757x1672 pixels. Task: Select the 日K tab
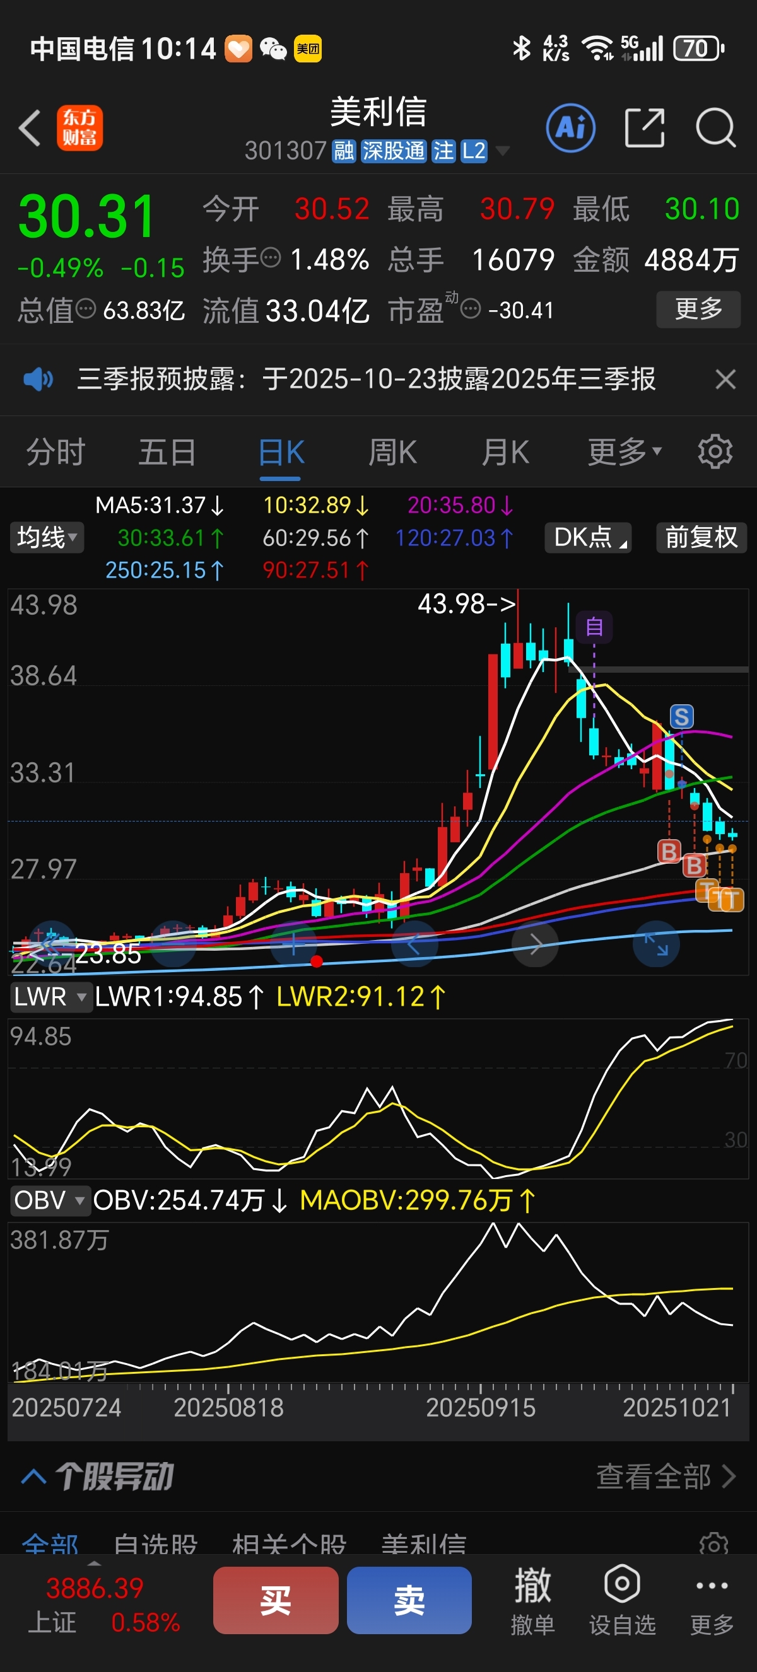[x=281, y=452]
